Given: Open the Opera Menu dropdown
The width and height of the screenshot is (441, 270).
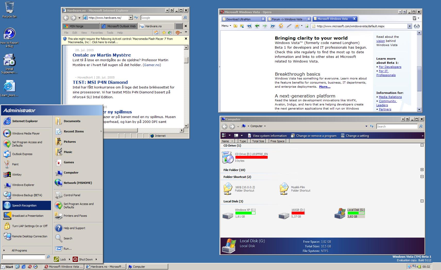Looking at the screenshot, I should click(x=226, y=26).
